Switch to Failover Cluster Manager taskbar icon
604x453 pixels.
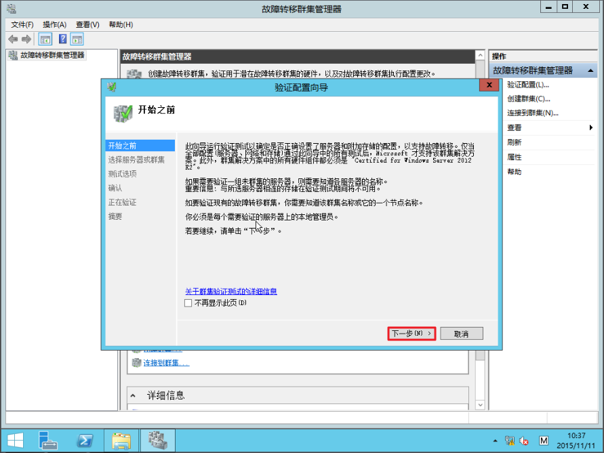pos(157,440)
